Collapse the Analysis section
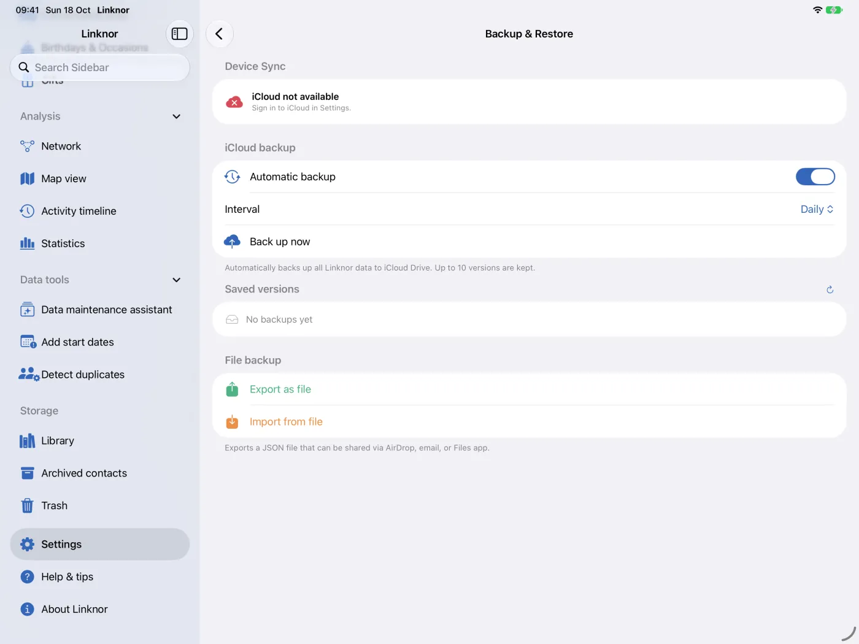The width and height of the screenshot is (859, 644). click(177, 117)
